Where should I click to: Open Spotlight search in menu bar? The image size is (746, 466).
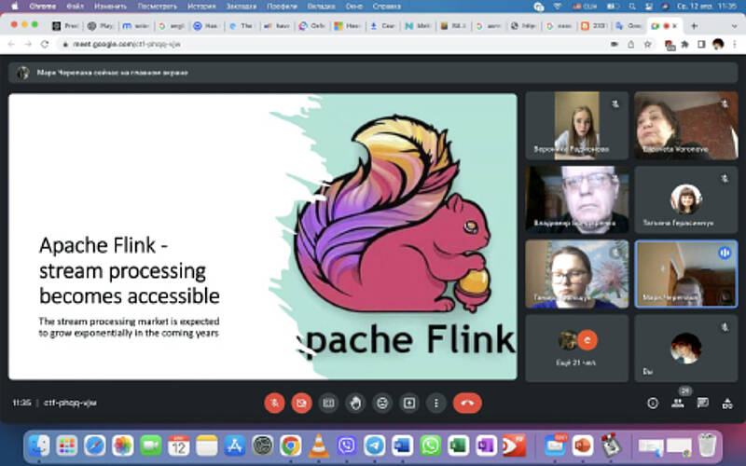(632, 7)
